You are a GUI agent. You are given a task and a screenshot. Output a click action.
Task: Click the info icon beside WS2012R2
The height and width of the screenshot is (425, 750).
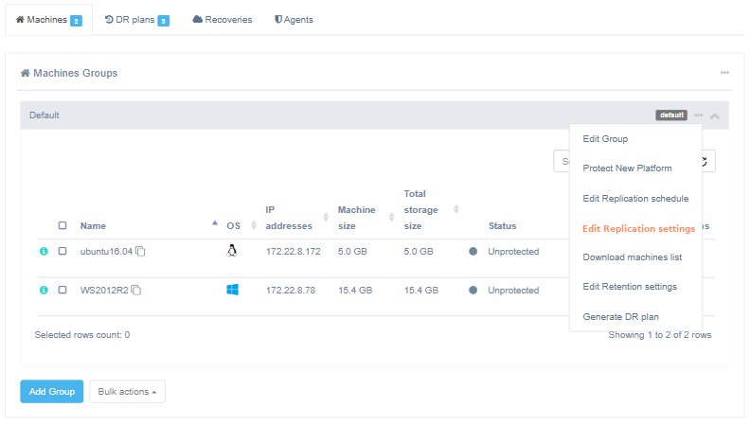[x=44, y=290]
